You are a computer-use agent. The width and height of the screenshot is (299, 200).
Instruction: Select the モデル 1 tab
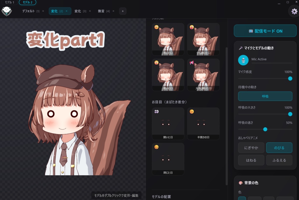9,2
